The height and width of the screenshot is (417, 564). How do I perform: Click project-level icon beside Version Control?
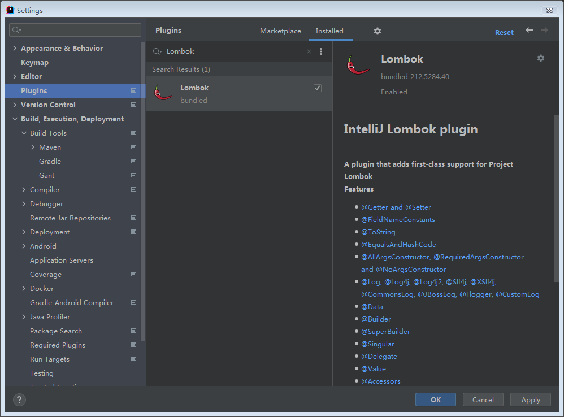coord(133,105)
